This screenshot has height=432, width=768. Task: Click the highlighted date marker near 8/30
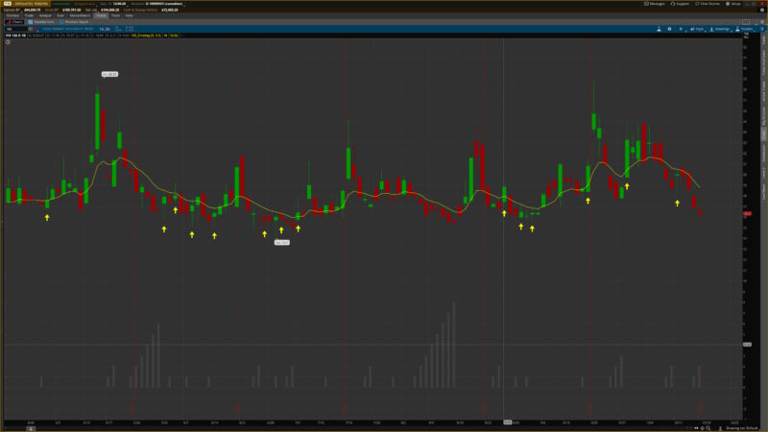point(508,422)
